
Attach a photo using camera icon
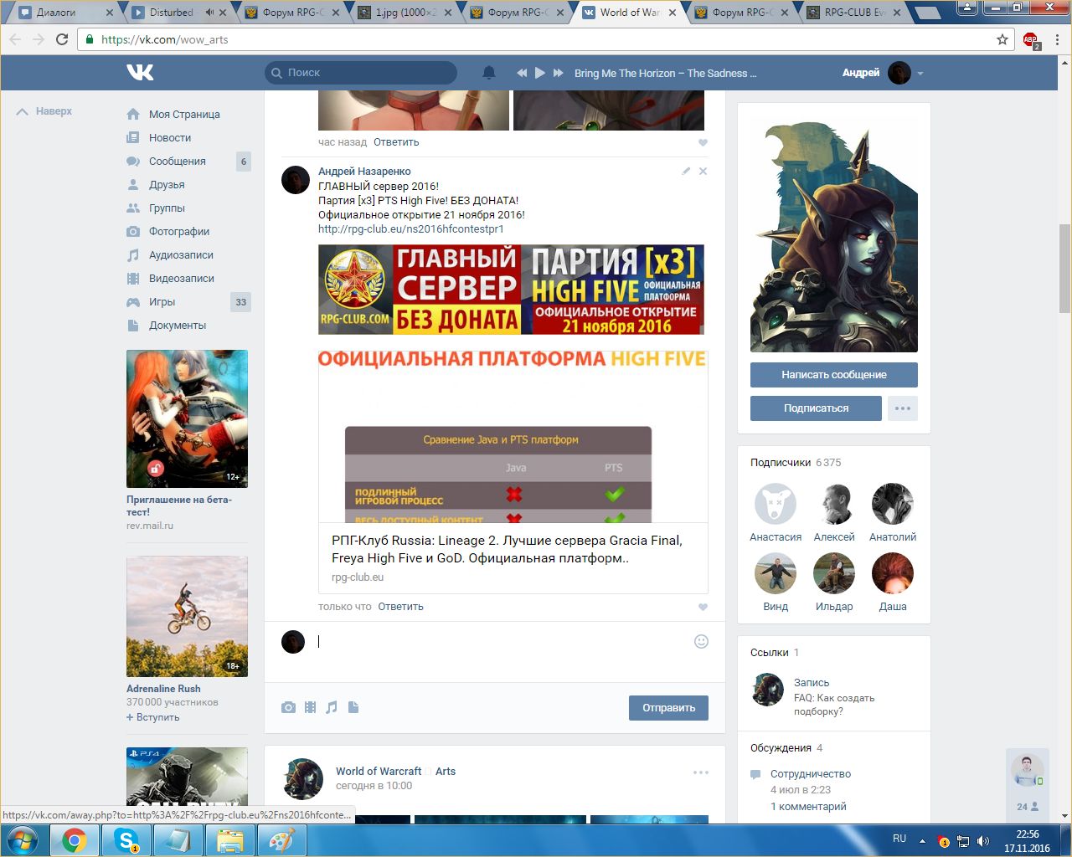click(x=288, y=708)
